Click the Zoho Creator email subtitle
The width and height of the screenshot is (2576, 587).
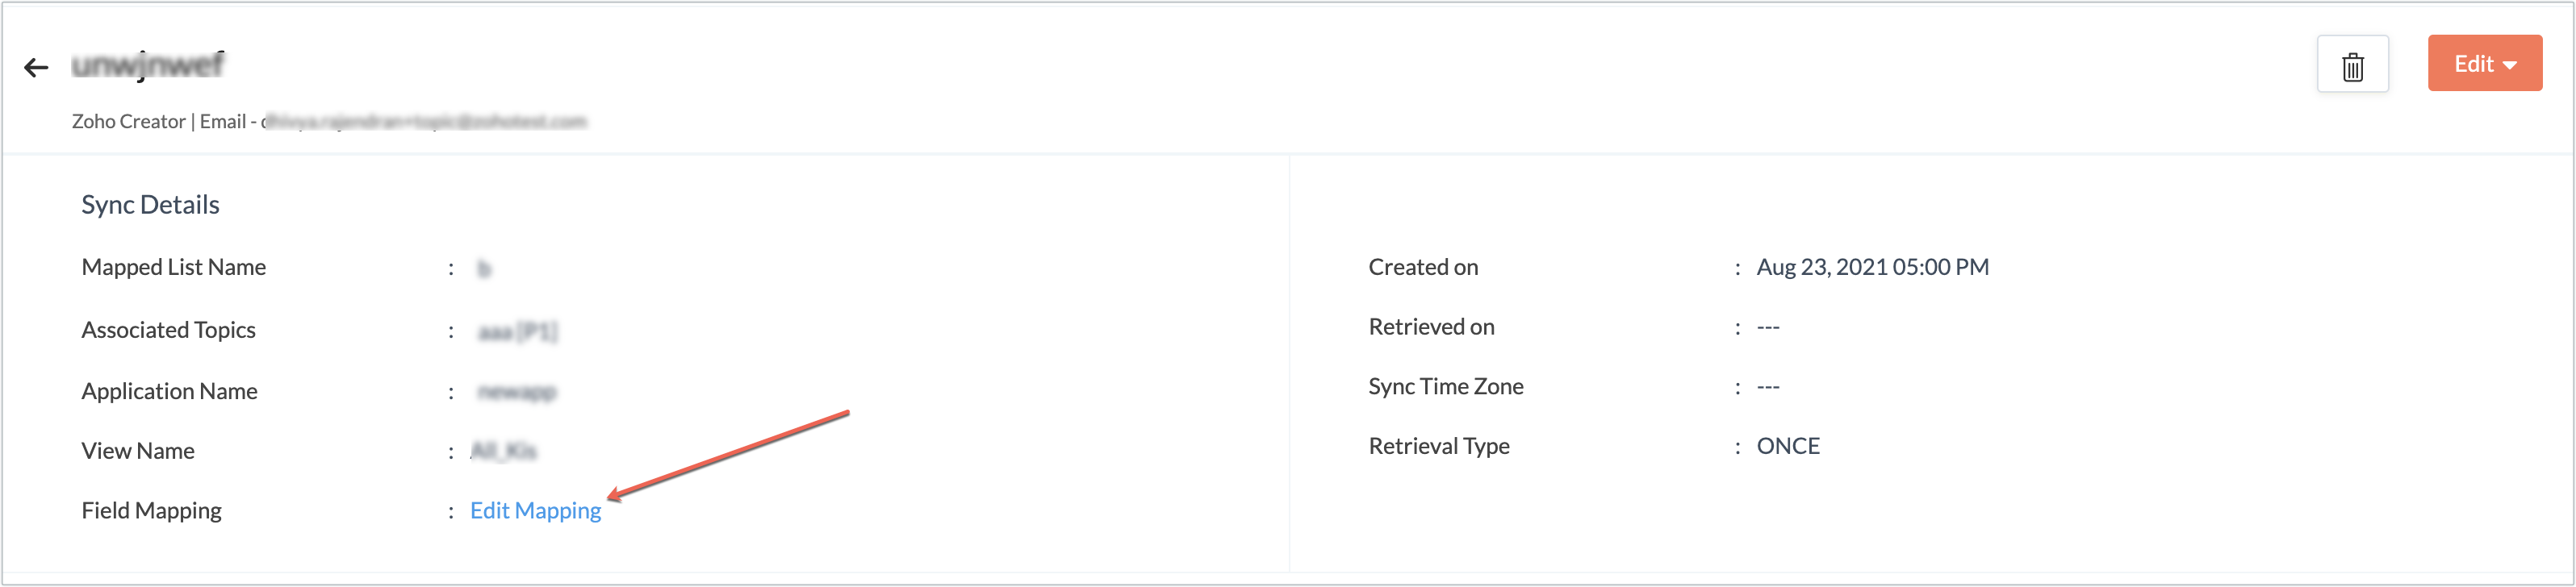click(x=329, y=122)
